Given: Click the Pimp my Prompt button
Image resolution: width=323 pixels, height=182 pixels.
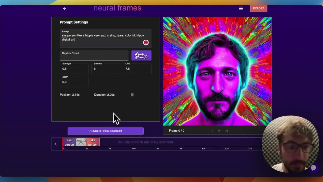Looking at the screenshot, I should pyautogui.click(x=141, y=55).
